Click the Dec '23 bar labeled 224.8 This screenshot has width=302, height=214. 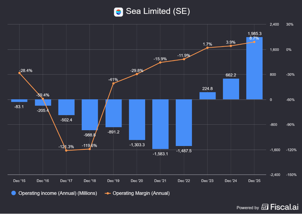pos(207,96)
